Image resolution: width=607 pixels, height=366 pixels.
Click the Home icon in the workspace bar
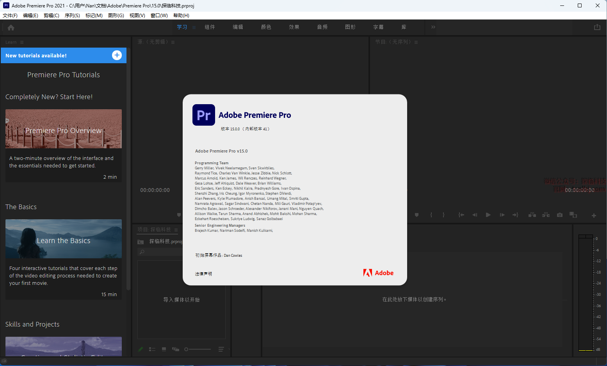click(x=11, y=28)
